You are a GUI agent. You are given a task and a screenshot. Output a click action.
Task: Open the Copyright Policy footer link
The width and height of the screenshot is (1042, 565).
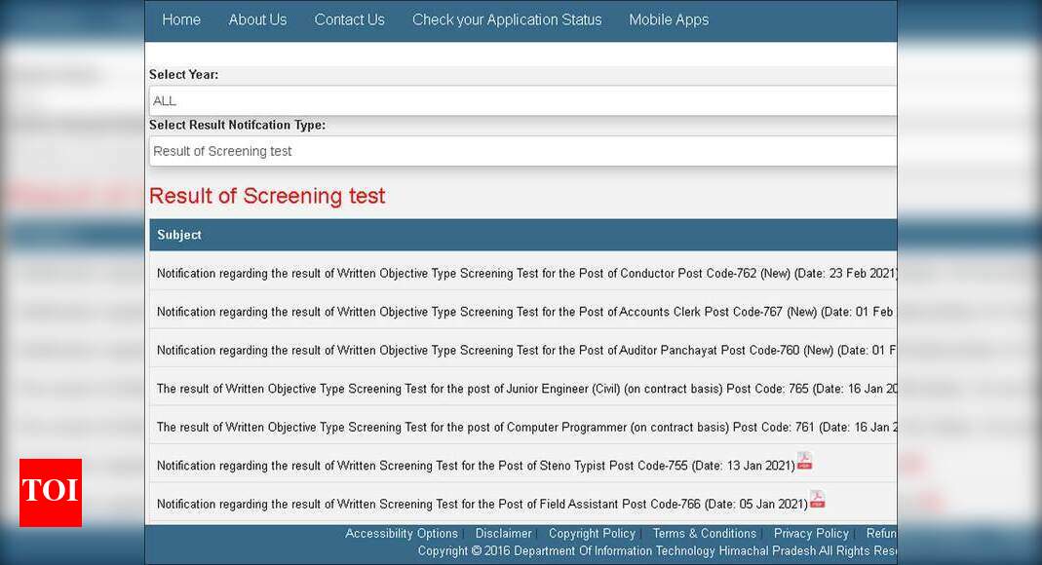592,534
